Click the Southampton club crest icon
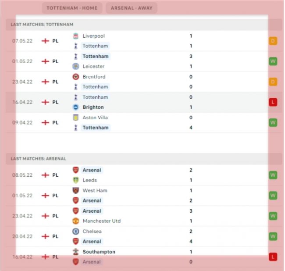This screenshot has width=285, height=271. pos(76,252)
